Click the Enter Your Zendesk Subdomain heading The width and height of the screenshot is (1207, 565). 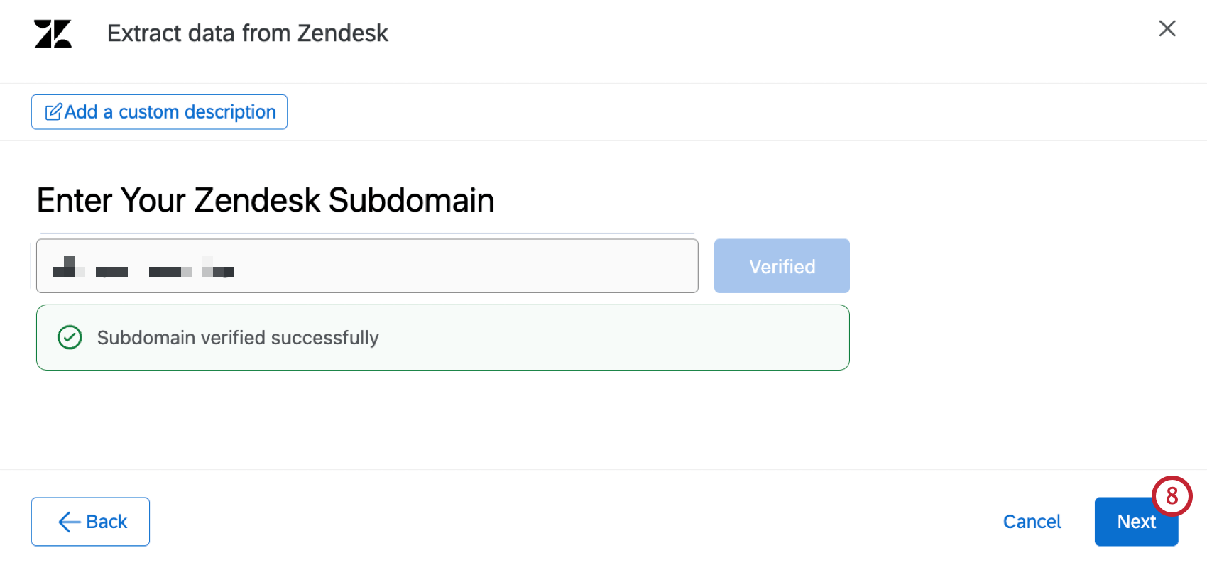click(266, 200)
